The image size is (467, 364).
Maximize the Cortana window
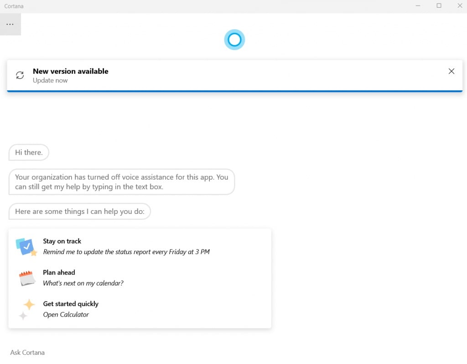439,6
